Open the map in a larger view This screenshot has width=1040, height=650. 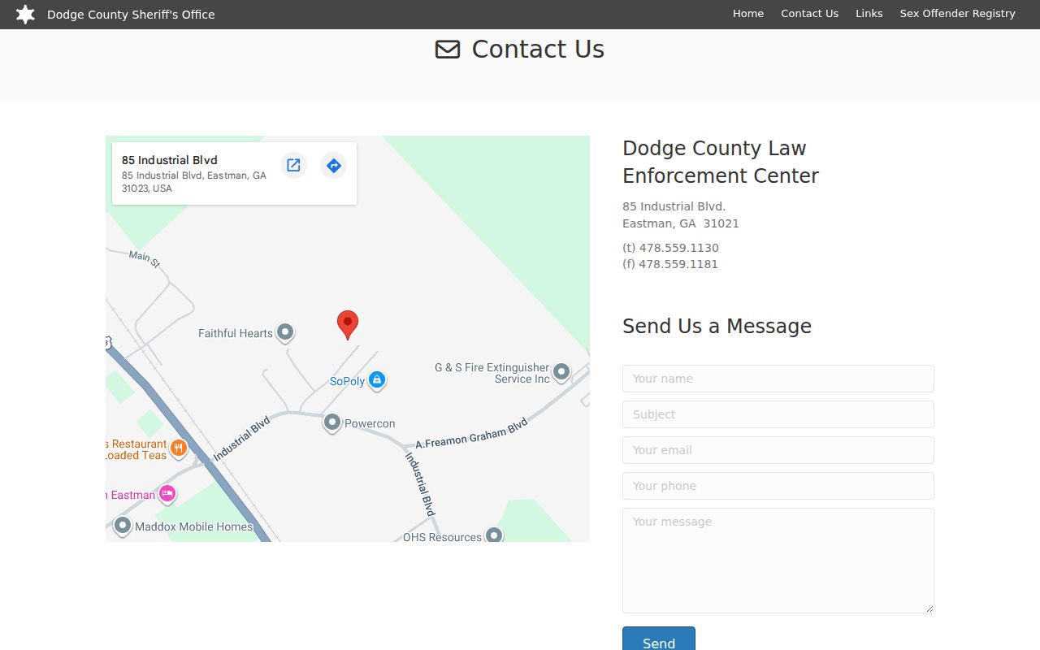(x=293, y=166)
